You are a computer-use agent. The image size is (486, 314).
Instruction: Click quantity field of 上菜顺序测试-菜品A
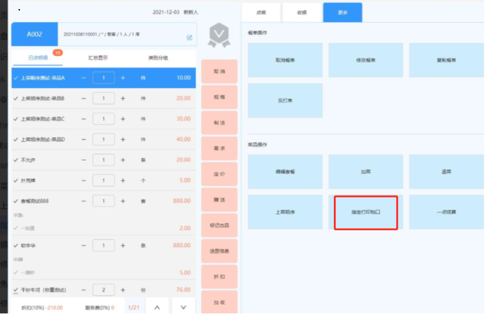click(104, 78)
